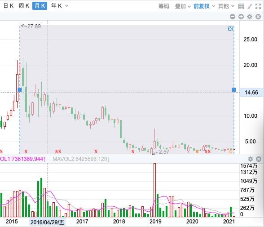Click the 2021 year axis label

229,222
